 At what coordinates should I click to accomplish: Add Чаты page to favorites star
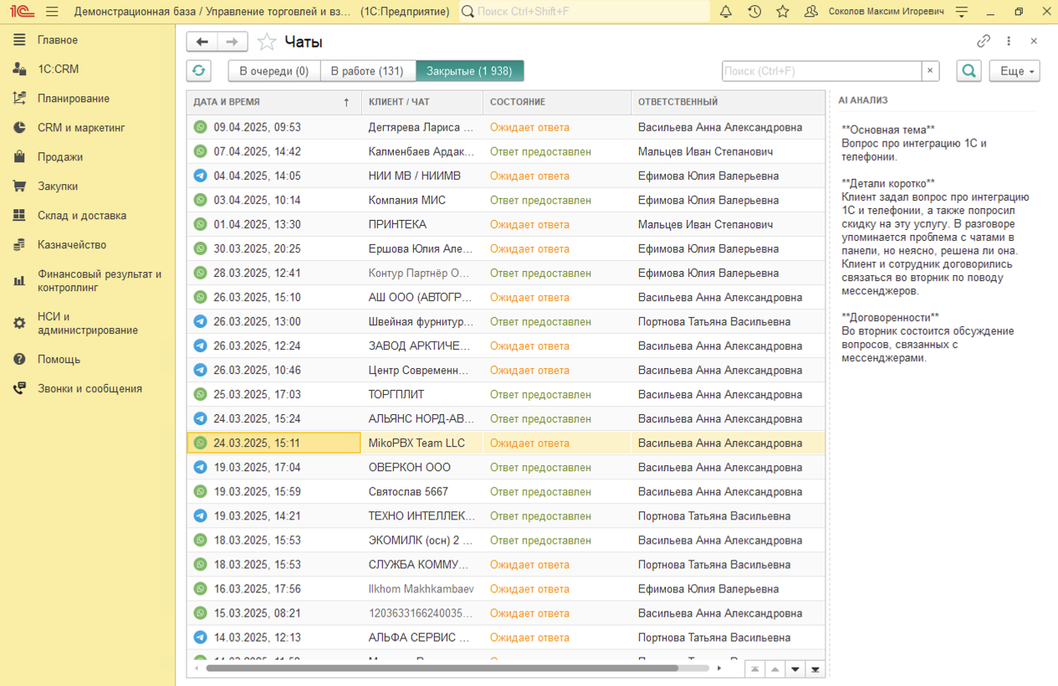(x=267, y=42)
